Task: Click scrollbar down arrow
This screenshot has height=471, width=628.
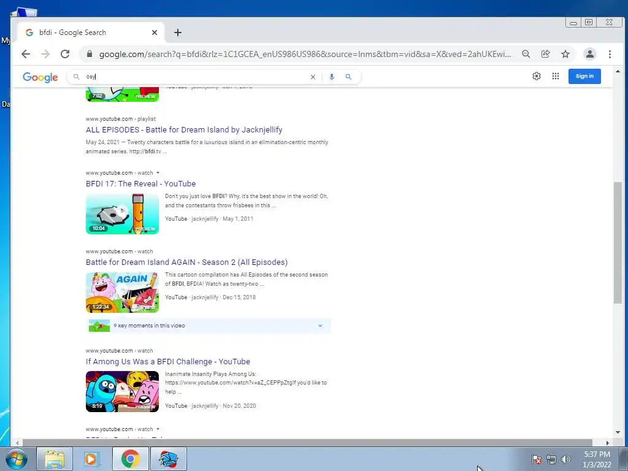Action: pos(618,432)
